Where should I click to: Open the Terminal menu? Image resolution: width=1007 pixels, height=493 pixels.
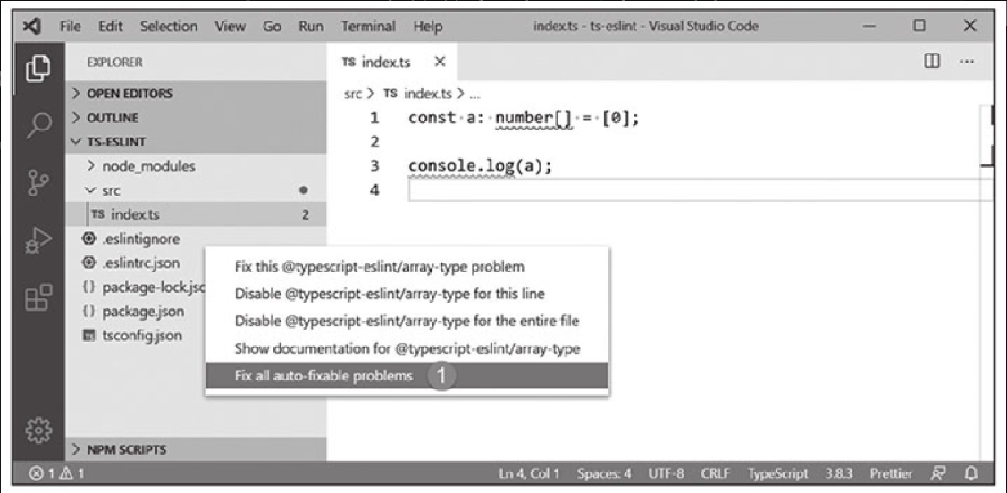(x=369, y=26)
